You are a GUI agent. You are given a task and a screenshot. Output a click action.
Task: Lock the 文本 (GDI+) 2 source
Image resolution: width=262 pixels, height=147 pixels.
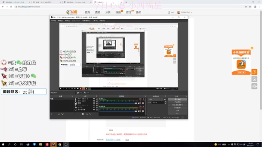point(97,99)
